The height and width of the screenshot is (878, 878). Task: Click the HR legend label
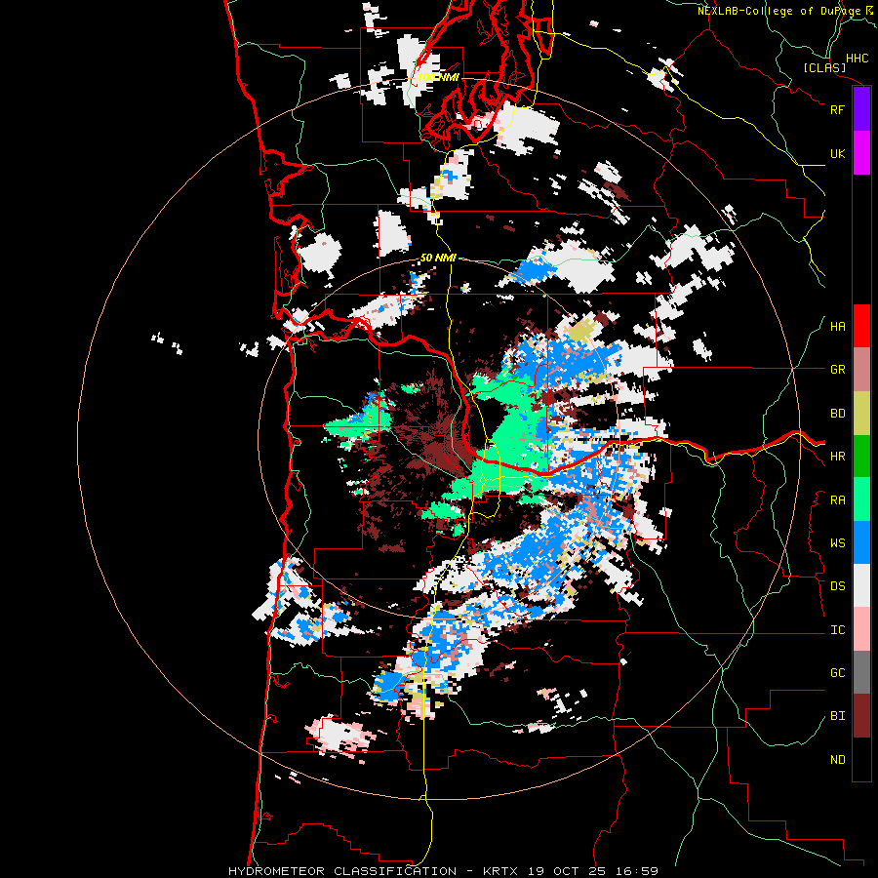pyautogui.click(x=837, y=457)
